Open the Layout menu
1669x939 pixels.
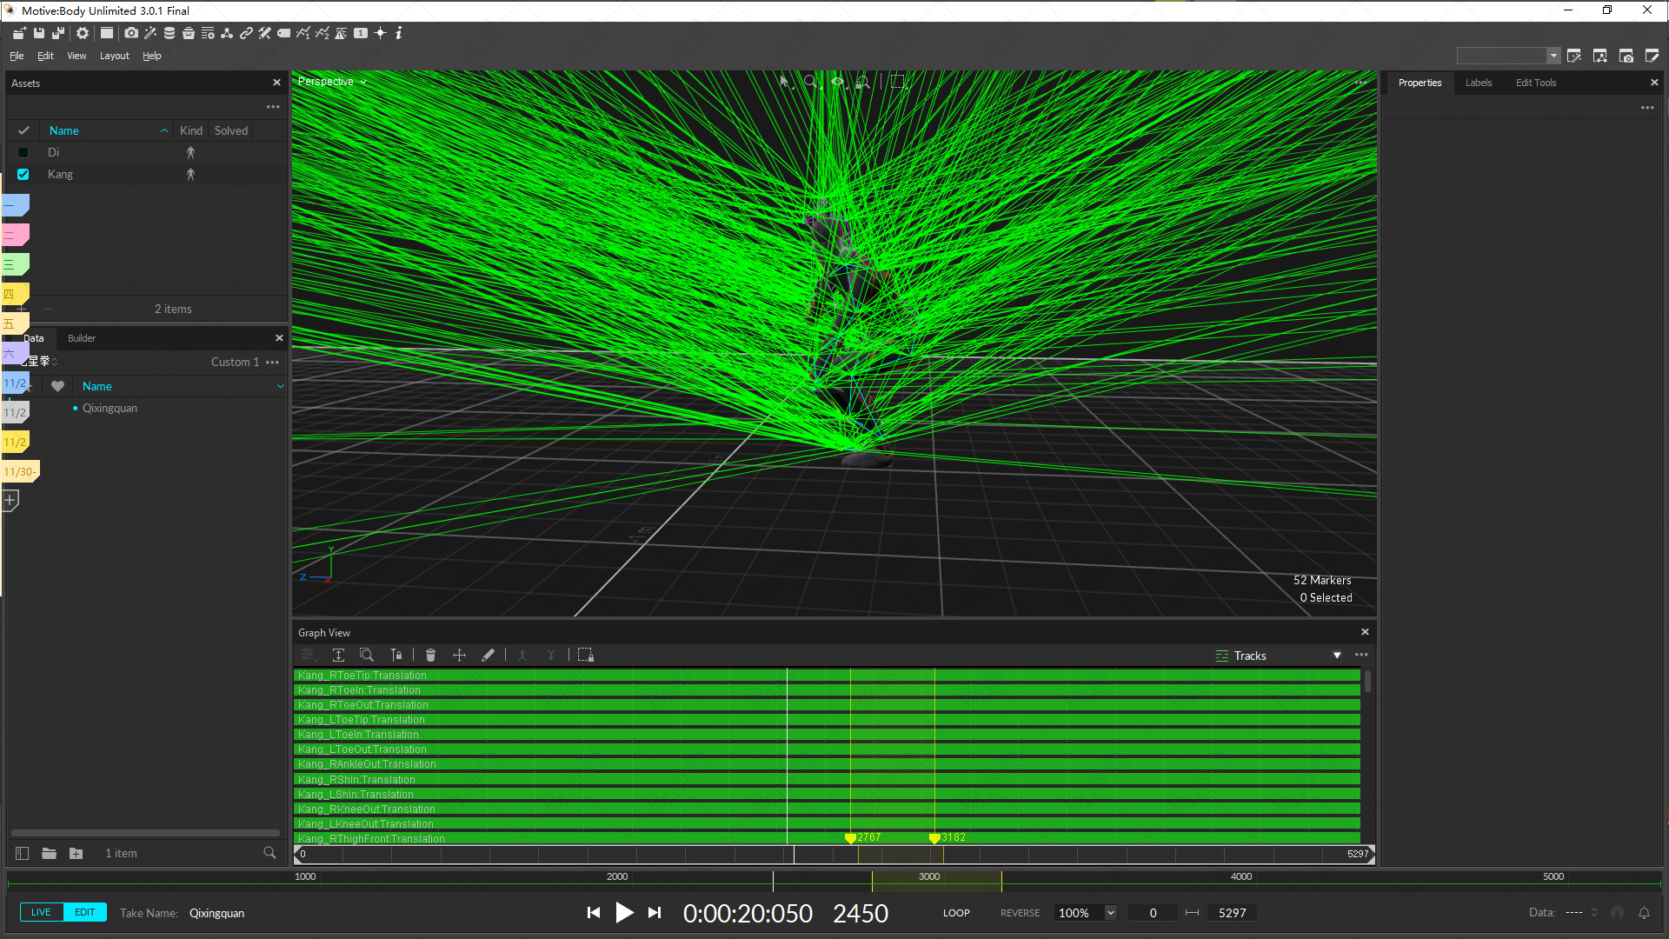tap(114, 56)
